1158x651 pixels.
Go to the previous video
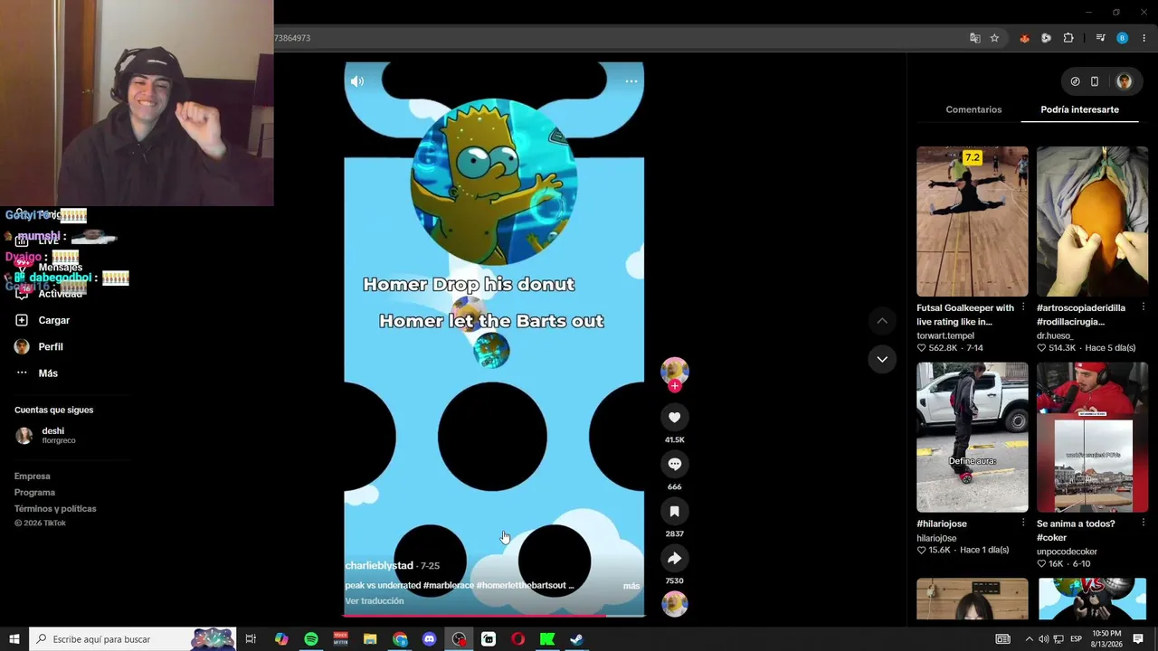(x=882, y=321)
